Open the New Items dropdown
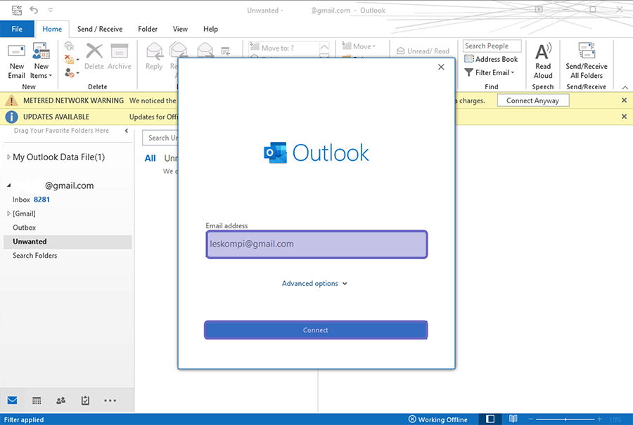Image resolution: width=633 pixels, height=425 pixels. pos(41,61)
